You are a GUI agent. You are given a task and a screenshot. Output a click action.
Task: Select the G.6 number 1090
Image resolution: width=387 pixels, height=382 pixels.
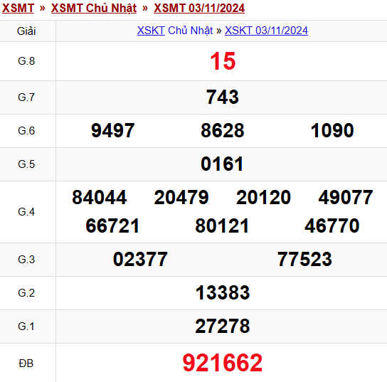(x=332, y=131)
